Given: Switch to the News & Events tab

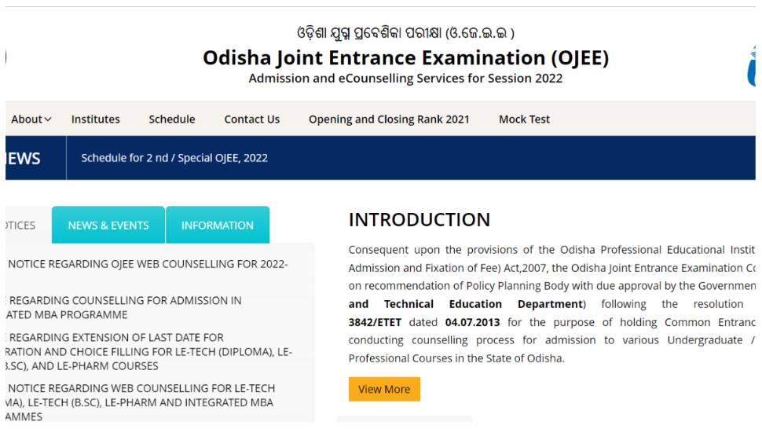Looking at the screenshot, I should pos(108,225).
